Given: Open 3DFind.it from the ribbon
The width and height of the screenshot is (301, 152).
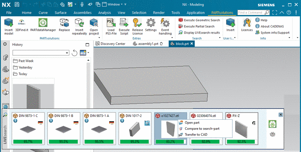Looking at the screenshot, I should point(22,23).
